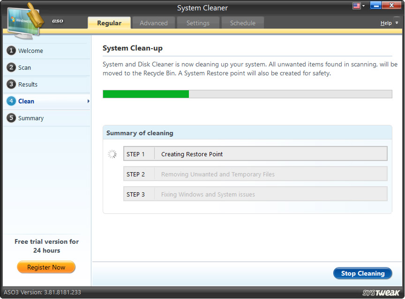
Task: Open the Schedule tab
Action: pyautogui.click(x=242, y=22)
